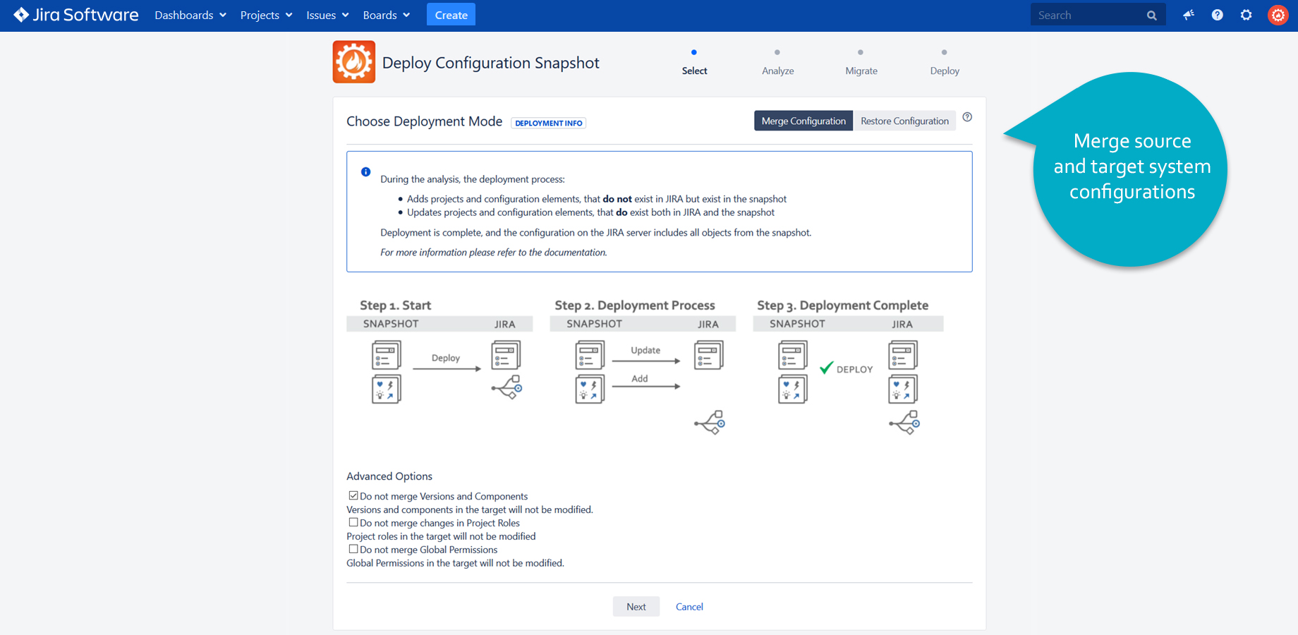This screenshot has height=635, width=1298.
Task: Click the Step 1 snapshot project icon
Action: pyautogui.click(x=387, y=355)
